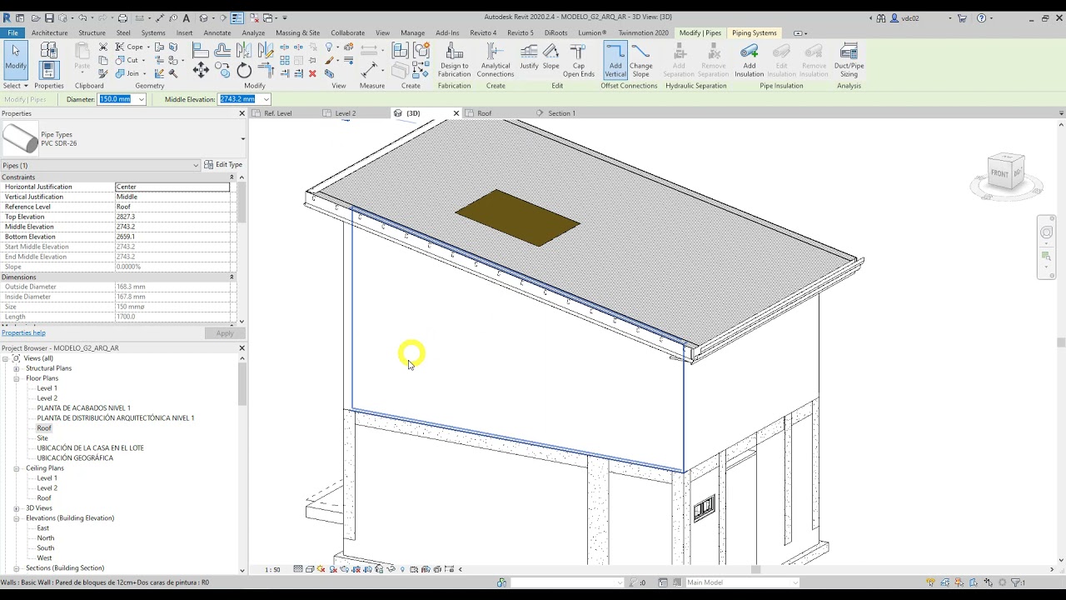Open the Pipe Types selector dropdown
The image size is (1066, 600).
[242, 139]
